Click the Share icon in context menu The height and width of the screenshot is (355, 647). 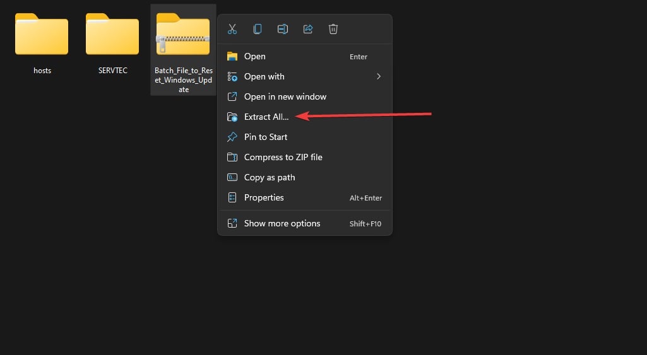[x=308, y=29]
